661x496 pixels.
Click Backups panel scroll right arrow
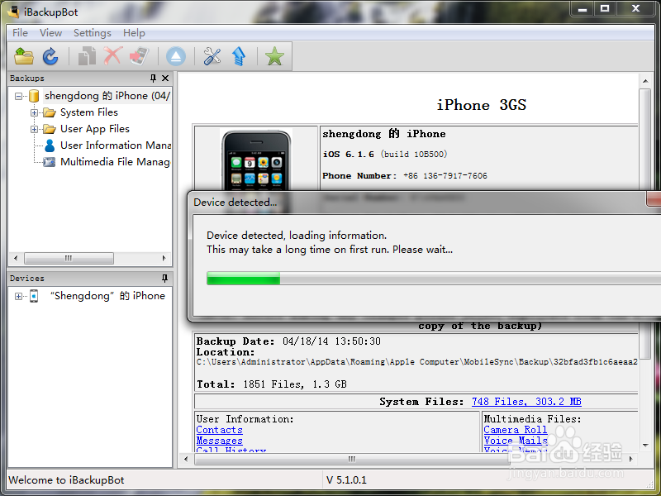click(164, 258)
